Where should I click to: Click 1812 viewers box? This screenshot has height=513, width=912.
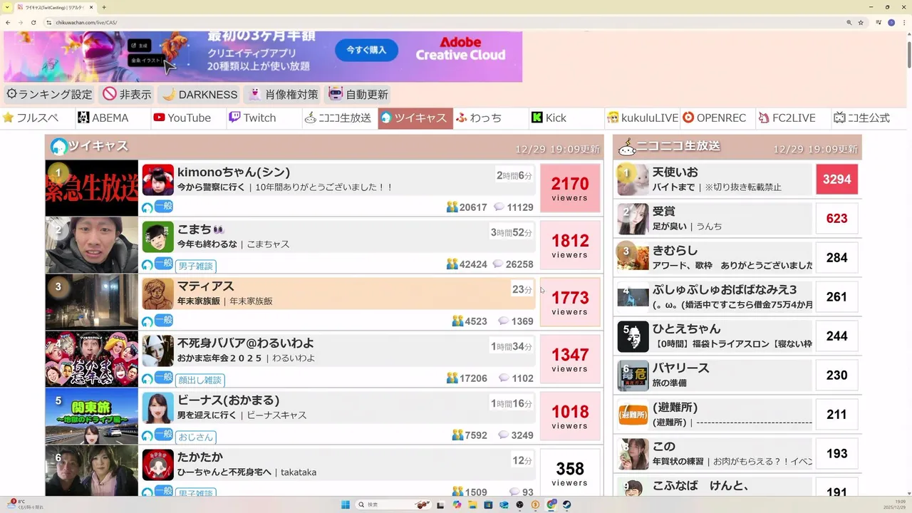[570, 245]
